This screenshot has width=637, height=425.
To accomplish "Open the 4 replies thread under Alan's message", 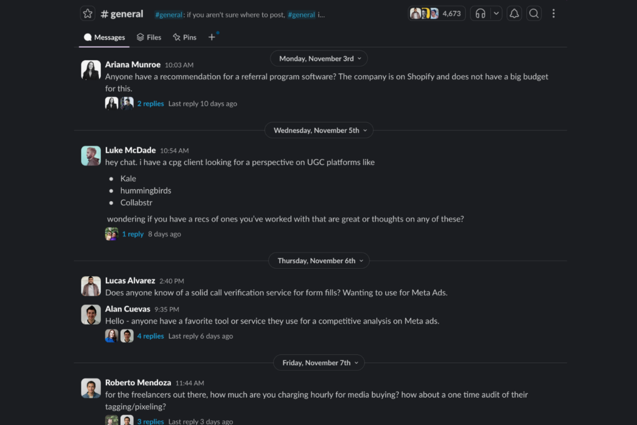I will [x=151, y=335].
